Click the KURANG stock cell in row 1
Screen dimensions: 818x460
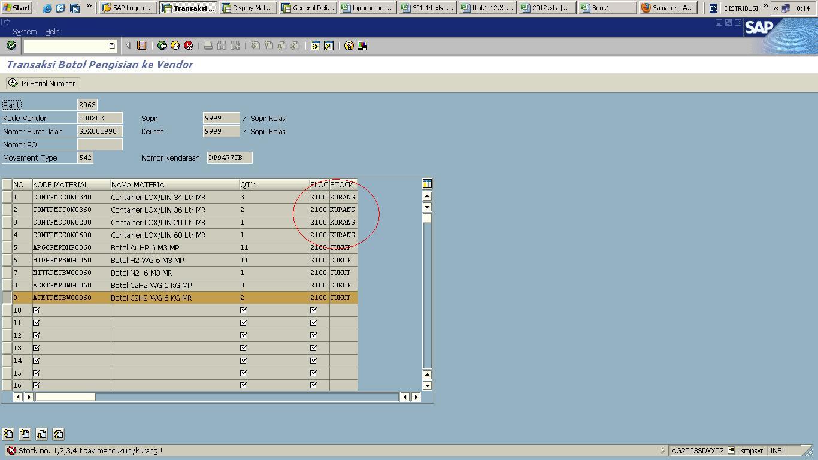click(343, 197)
